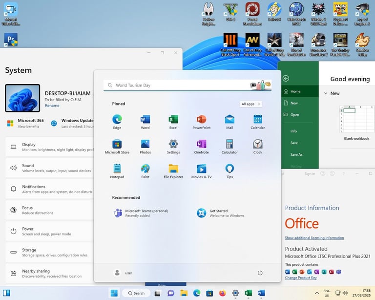The width and height of the screenshot is (375, 300).
Task: Launch Word from pinned apps
Action: [145, 122]
